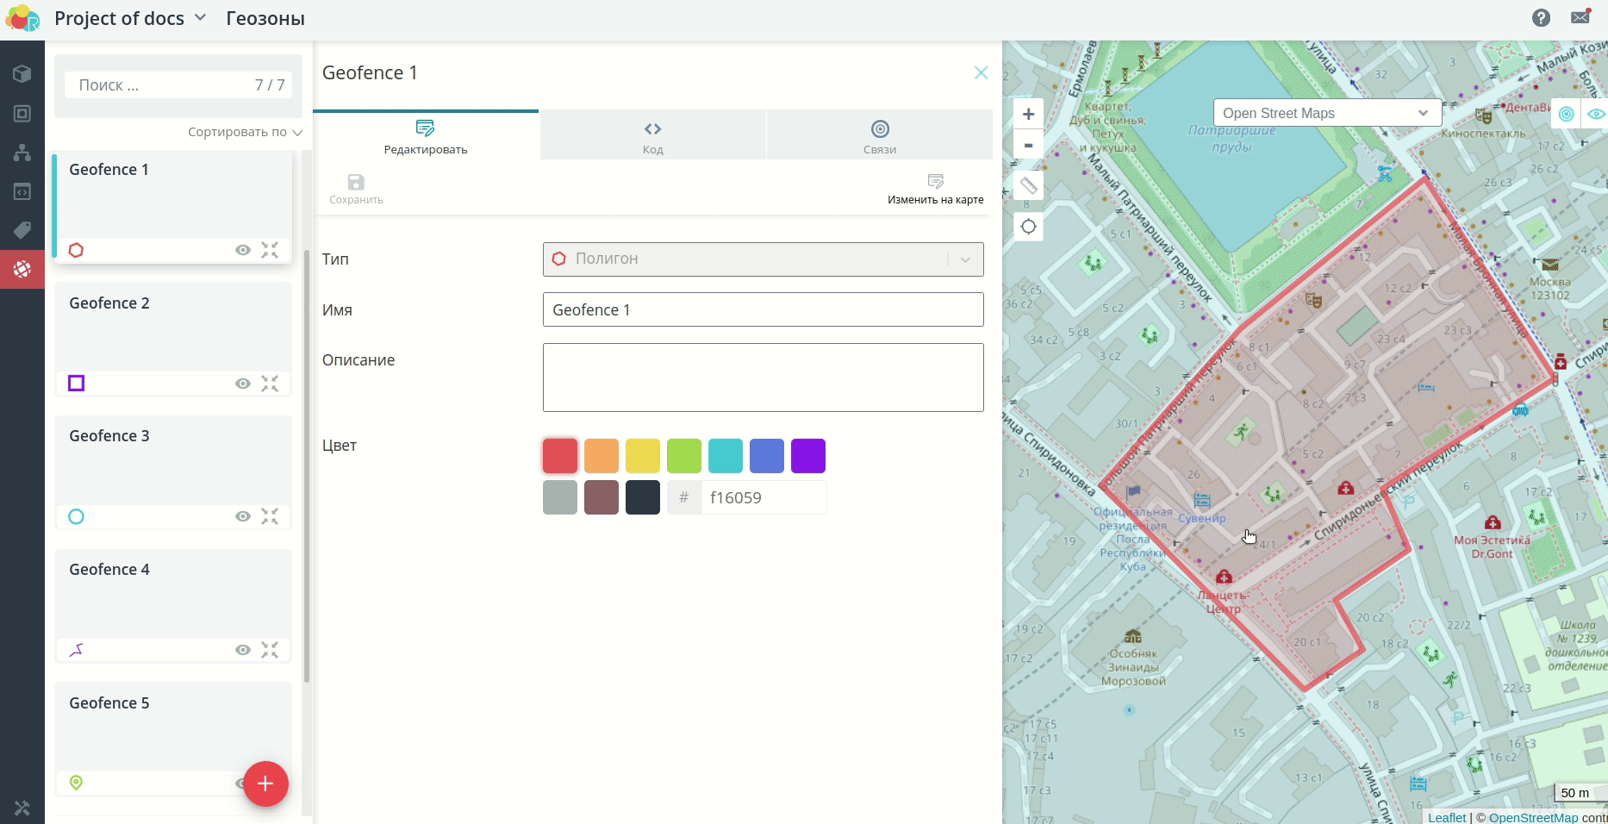Open the cube icon in the left sidebar
The height and width of the screenshot is (824, 1608).
[22, 74]
